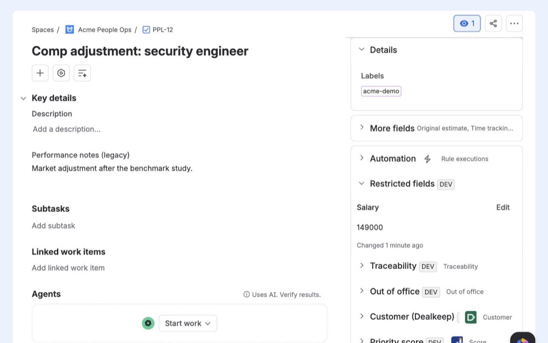Collapse the Restricted fields section
The image size is (548, 343).
click(x=362, y=184)
